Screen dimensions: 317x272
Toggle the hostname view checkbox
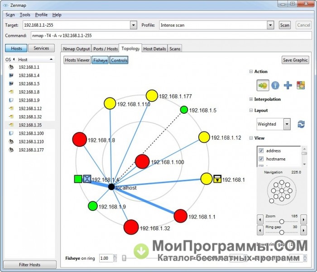(261, 159)
